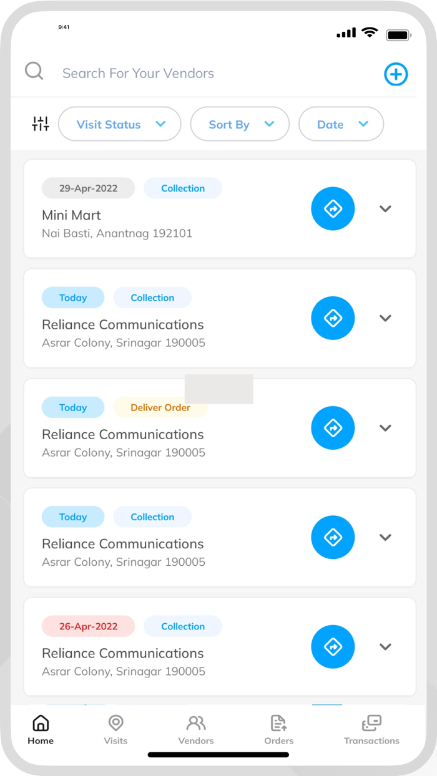Open the Sort By dropdown
This screenshot has height=776, width=437.
pos(240,124)
